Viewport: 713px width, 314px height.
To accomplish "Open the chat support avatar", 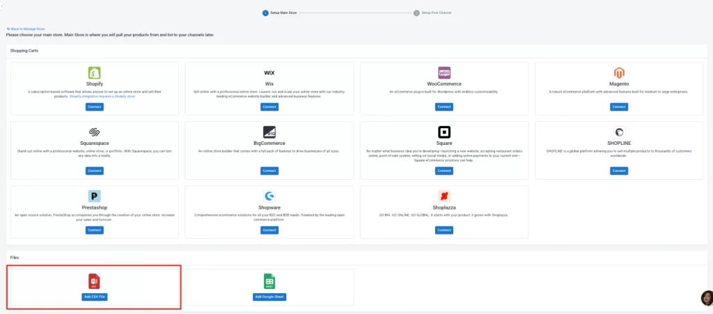I will tap(707, 298).
